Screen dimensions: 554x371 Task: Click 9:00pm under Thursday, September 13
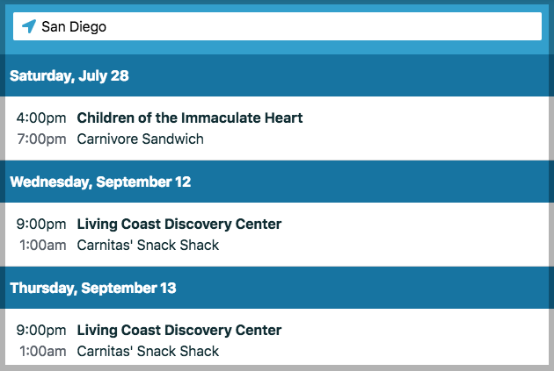coord(41,330)
